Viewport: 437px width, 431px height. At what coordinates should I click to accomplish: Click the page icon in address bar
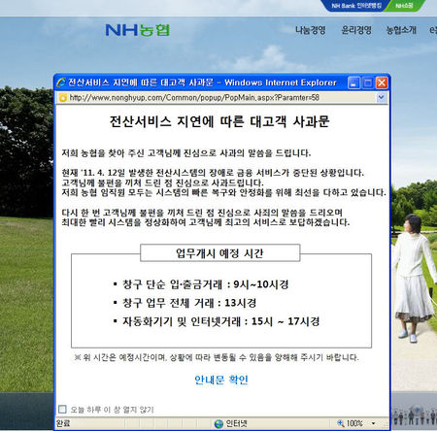tap(63, 97)
